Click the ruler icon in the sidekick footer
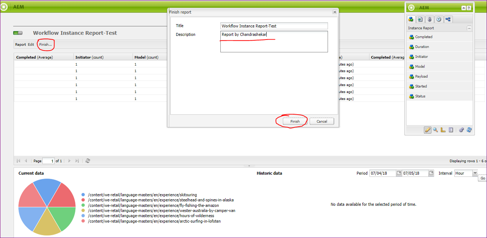The image size is (487, 238). [x=443, y=130]
